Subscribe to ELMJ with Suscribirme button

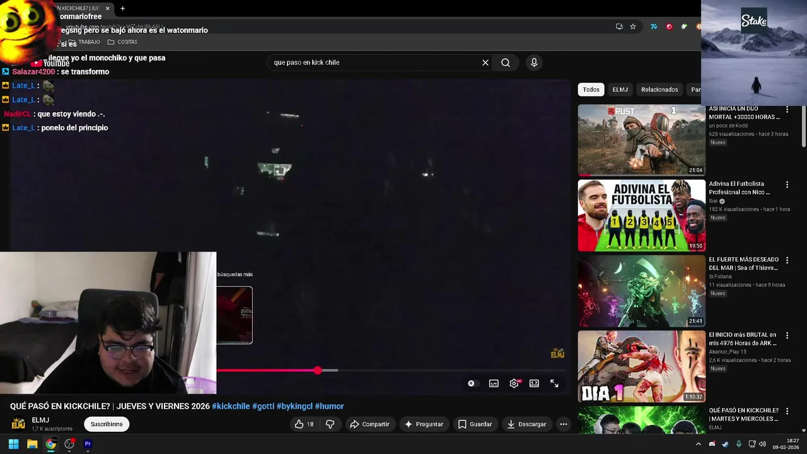107,424
